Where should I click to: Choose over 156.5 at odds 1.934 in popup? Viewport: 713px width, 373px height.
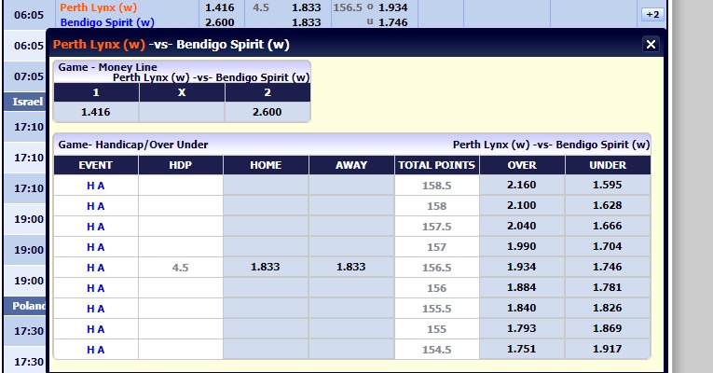522,267
